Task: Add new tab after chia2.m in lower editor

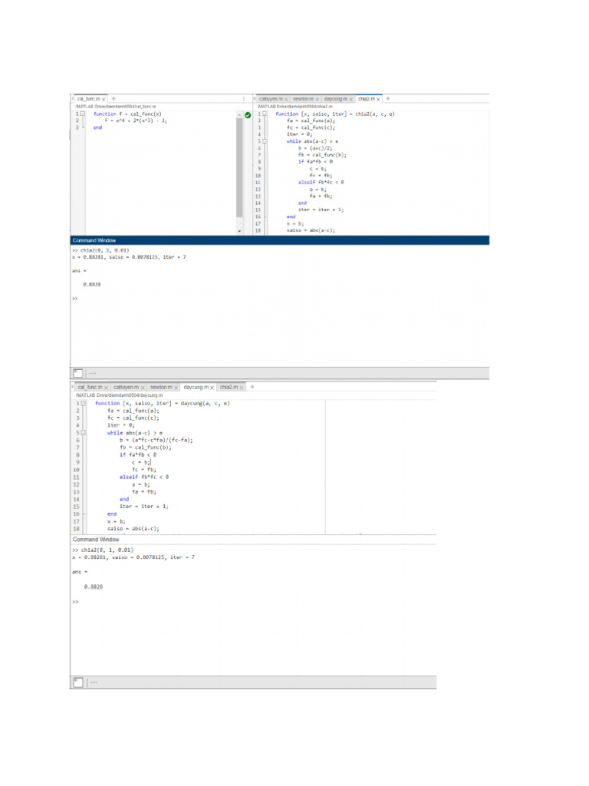Action: click(x=250, y=388)
